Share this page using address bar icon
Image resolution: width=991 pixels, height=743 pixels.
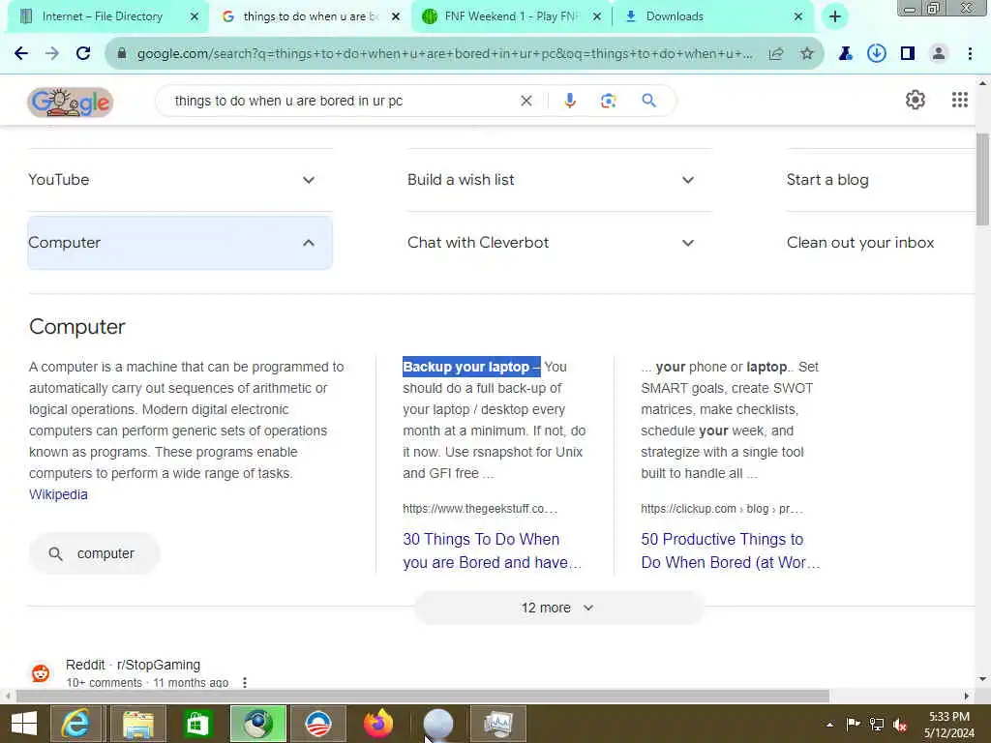tap(776, 54)
